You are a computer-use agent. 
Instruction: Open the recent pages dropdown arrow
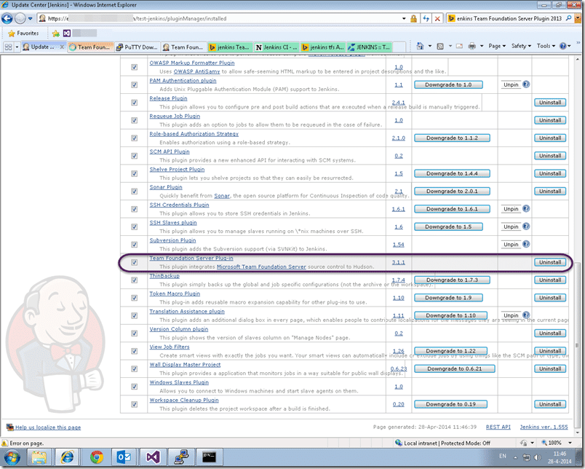coord(31,18)
